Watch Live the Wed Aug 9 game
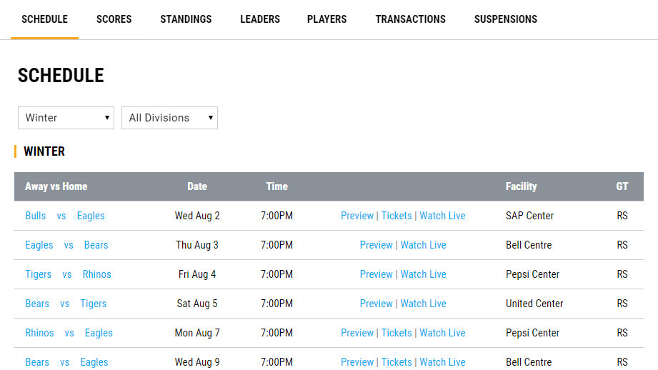The height and width of the screenshot is (370, 658). click(x=442, y=362)
